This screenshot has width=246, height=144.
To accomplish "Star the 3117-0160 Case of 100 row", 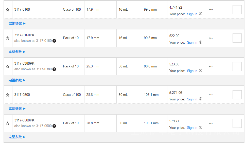I will (x=8, y=10).
